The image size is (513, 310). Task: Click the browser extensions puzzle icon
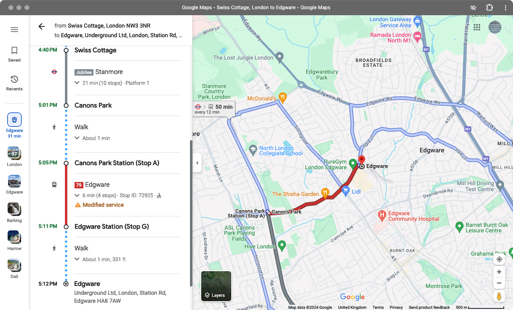coord(489,8)
